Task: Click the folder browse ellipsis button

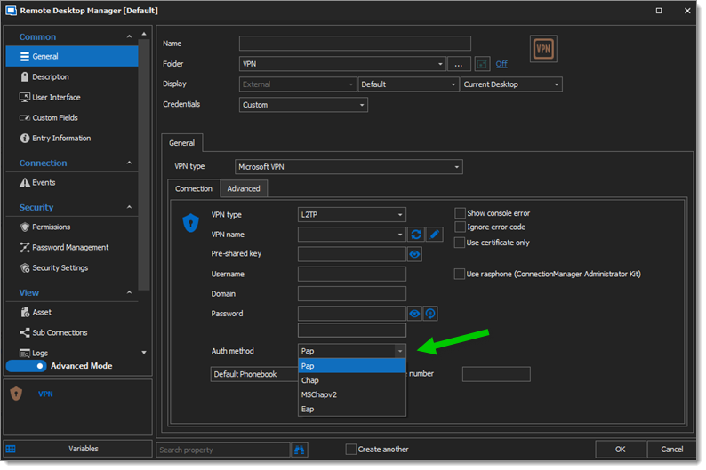Action: click(459, 64)
